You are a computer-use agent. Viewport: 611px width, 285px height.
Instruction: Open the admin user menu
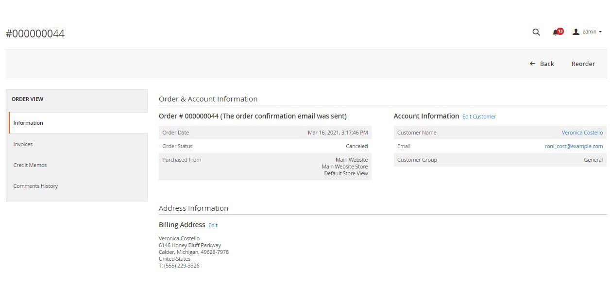(x=587, y=32)
